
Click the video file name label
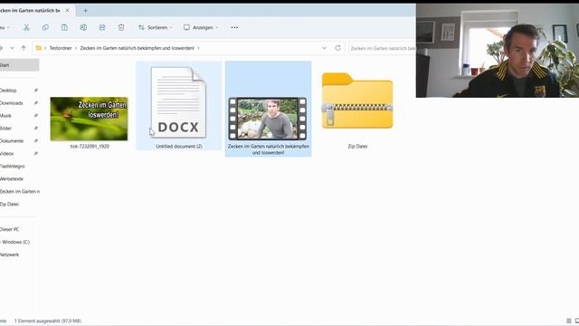point(269,149)
